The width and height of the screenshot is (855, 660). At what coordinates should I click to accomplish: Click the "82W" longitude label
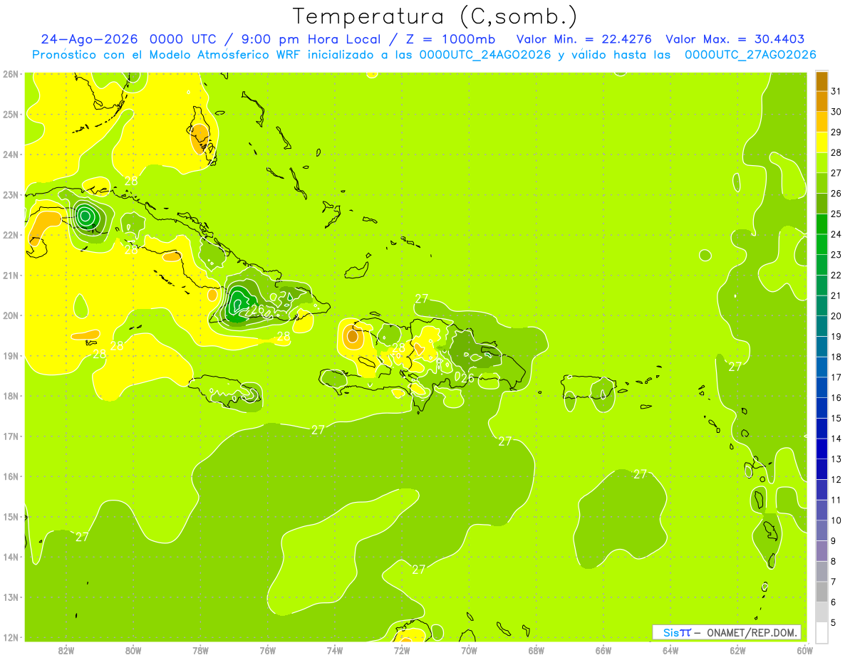click(x=66, y=650)
